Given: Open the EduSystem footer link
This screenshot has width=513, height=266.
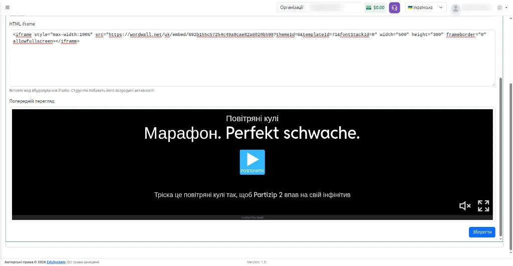Looking at the screenshot, I should (56, 262).
